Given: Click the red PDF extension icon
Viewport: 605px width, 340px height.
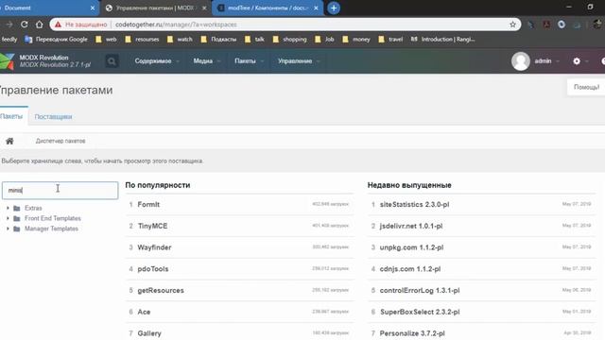Looking at the screenshot, I should click(x=546, y=25).
